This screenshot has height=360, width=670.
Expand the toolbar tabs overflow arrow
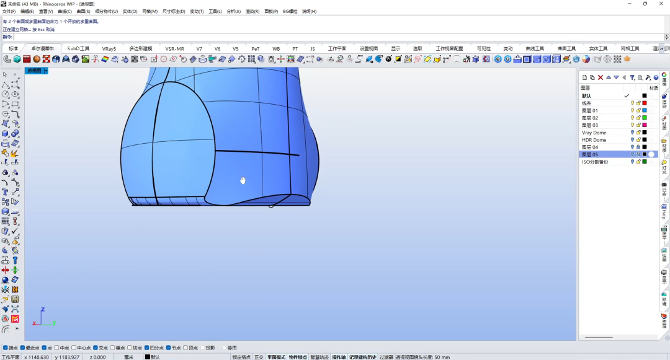click(x=662, y=48)
